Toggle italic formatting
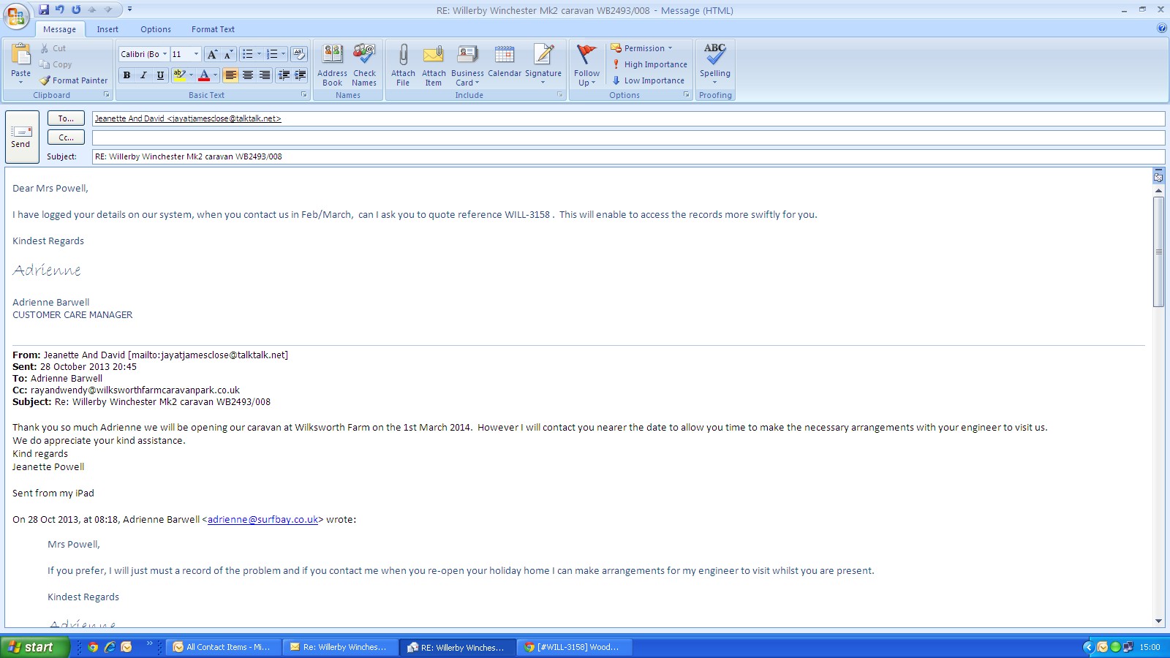The image size is (1170, 658). click(143, 75)
